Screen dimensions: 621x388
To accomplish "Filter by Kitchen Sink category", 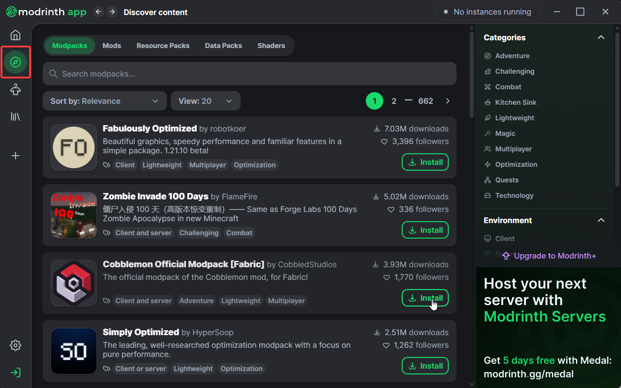I will (510, 102).
